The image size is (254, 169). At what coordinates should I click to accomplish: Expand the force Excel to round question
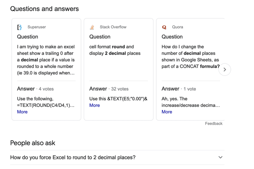click(x=220, y=157)
